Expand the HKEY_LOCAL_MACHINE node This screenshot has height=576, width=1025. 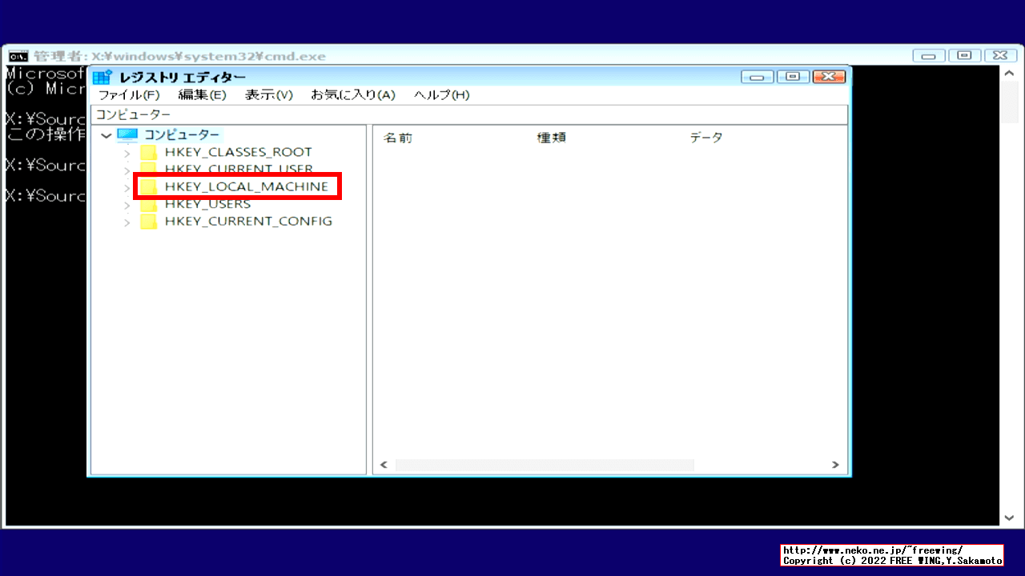coord(127,186)
